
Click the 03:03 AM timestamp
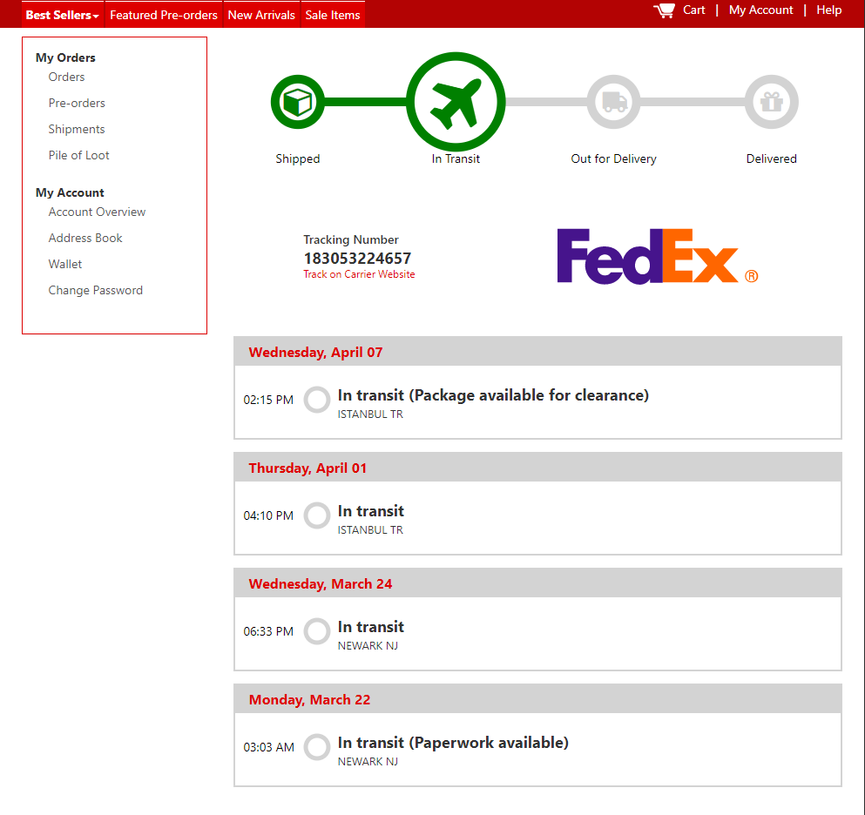pyautogui.click(x=268, y=747)
